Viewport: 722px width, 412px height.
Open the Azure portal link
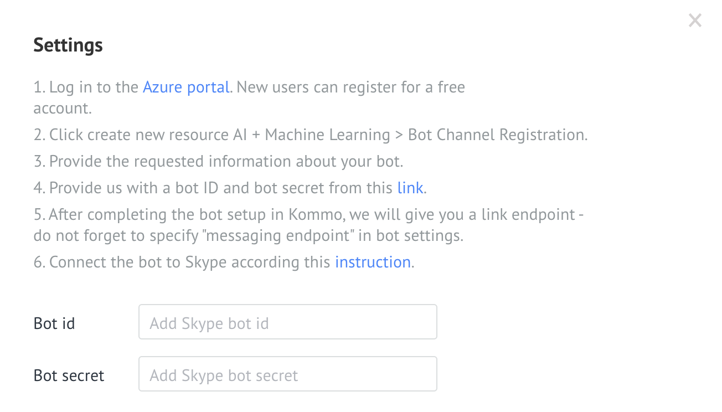pyautogui.click(x=186, y=87)
